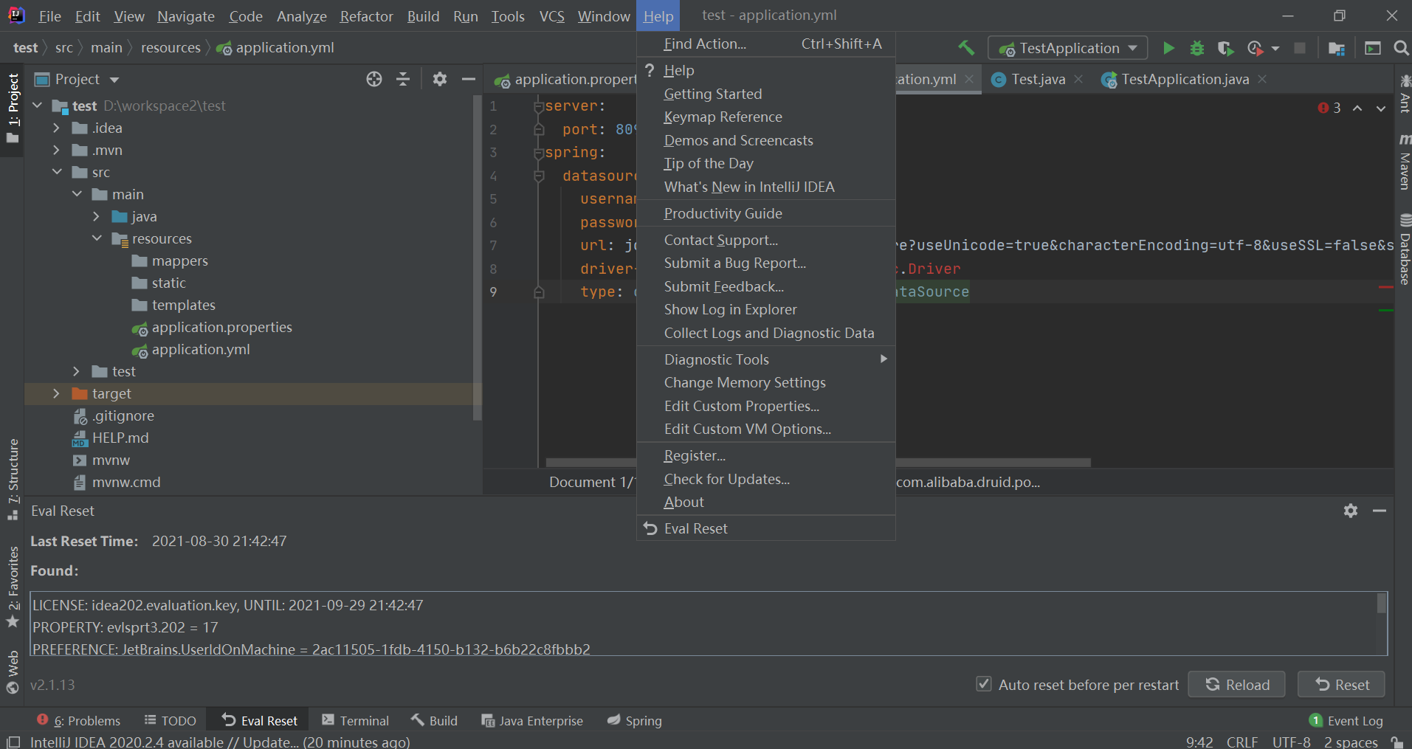This screenshot has width=1412, height=749.
Task: Run TestApplication with the green play icon
Action: 1168,48
